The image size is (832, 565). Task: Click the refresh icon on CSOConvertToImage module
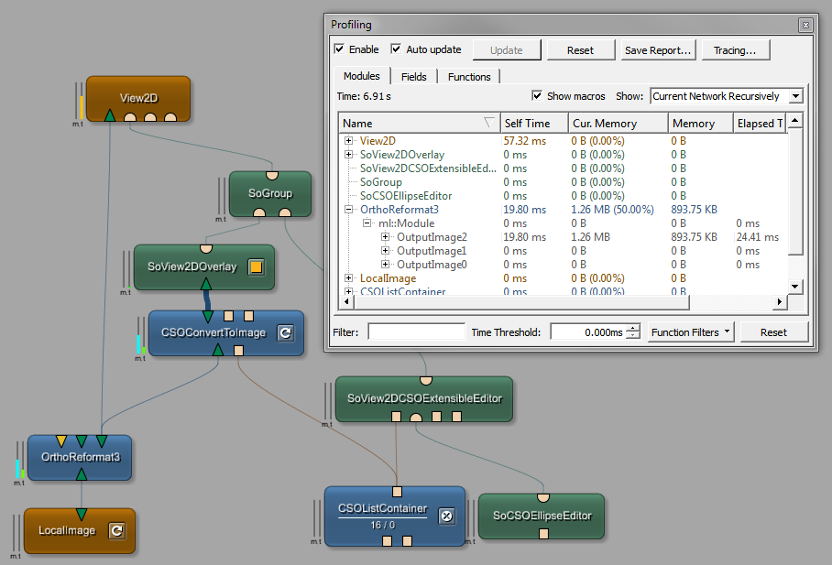tap(285, 333)
